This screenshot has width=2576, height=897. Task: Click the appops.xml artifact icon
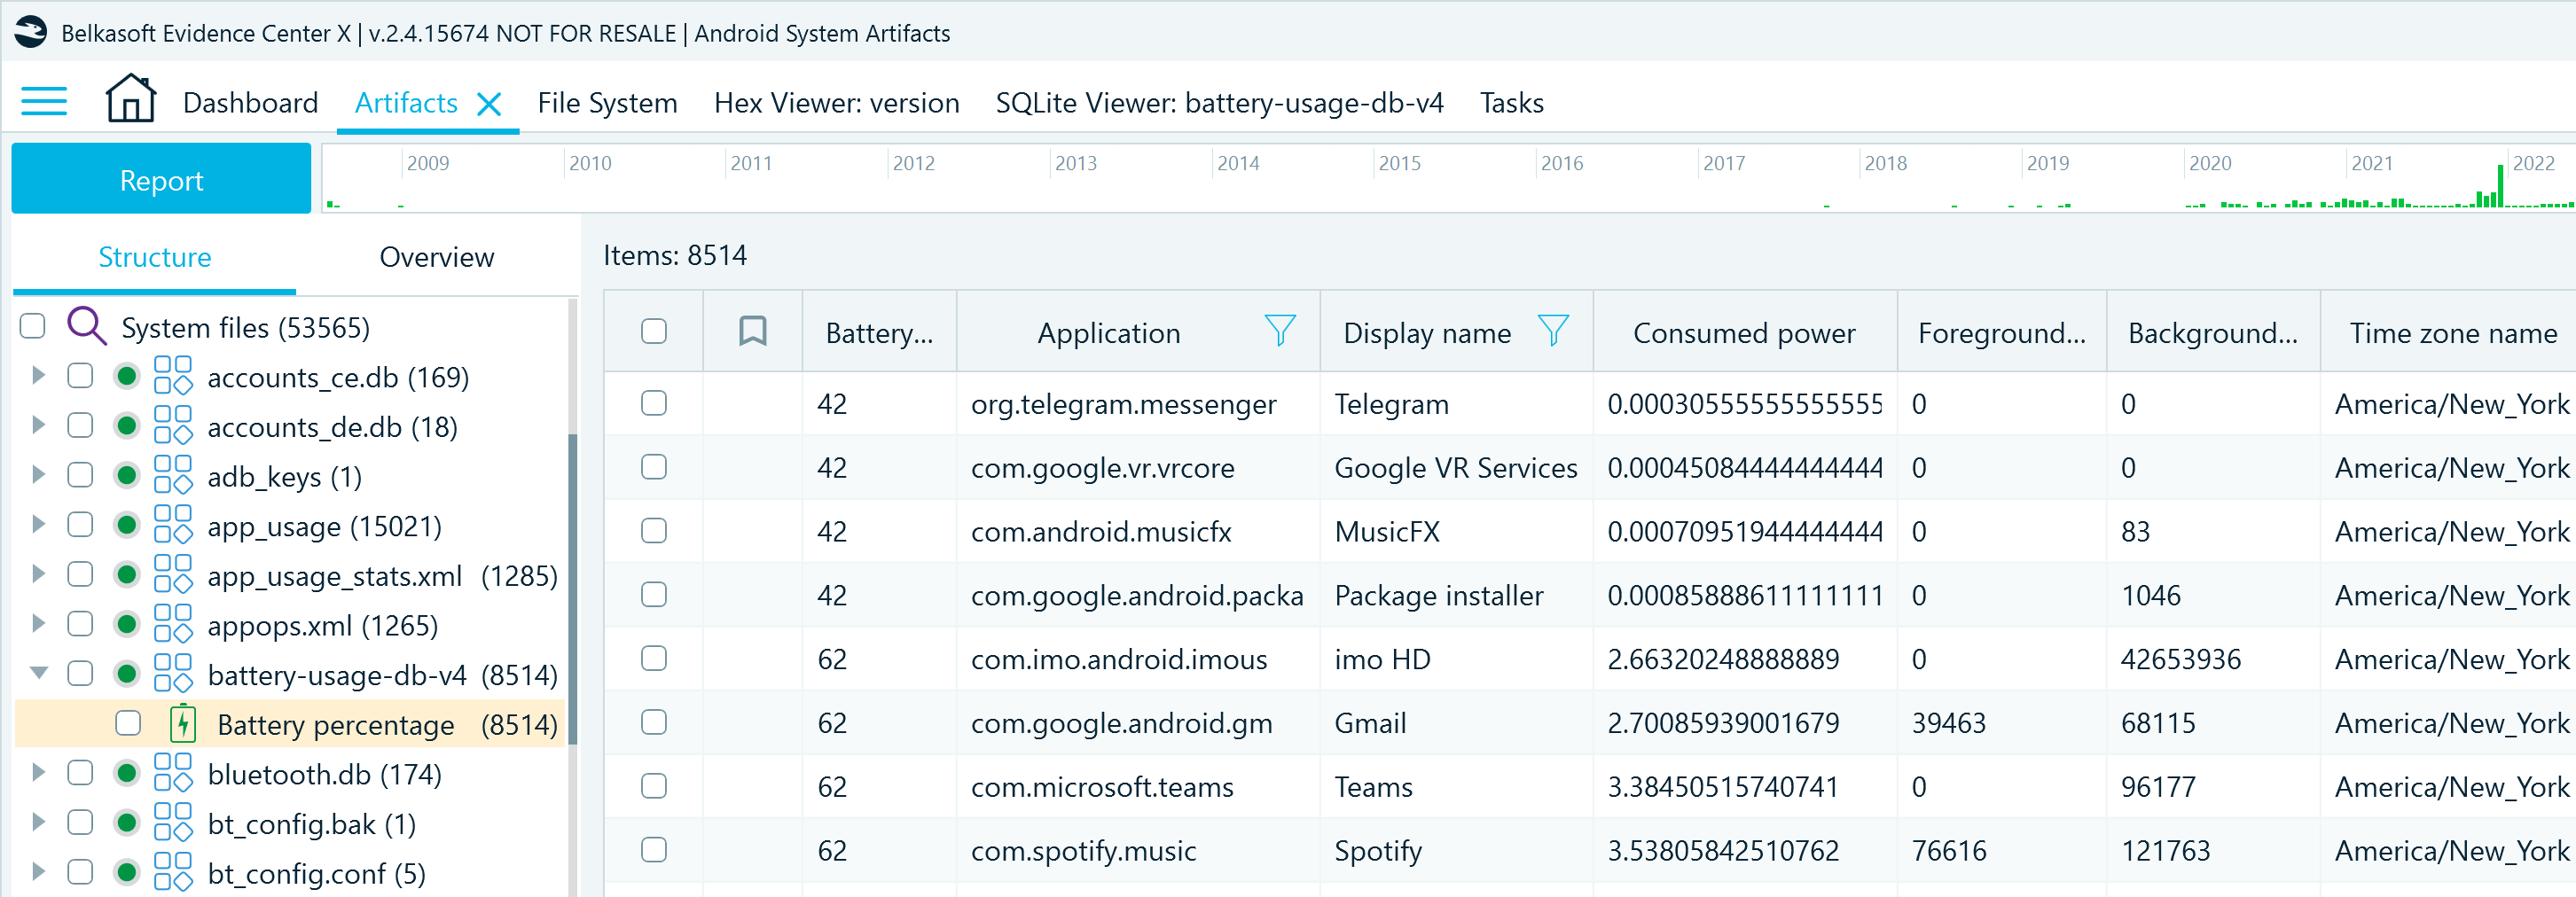pyautogui.click(x=173, y=624)
